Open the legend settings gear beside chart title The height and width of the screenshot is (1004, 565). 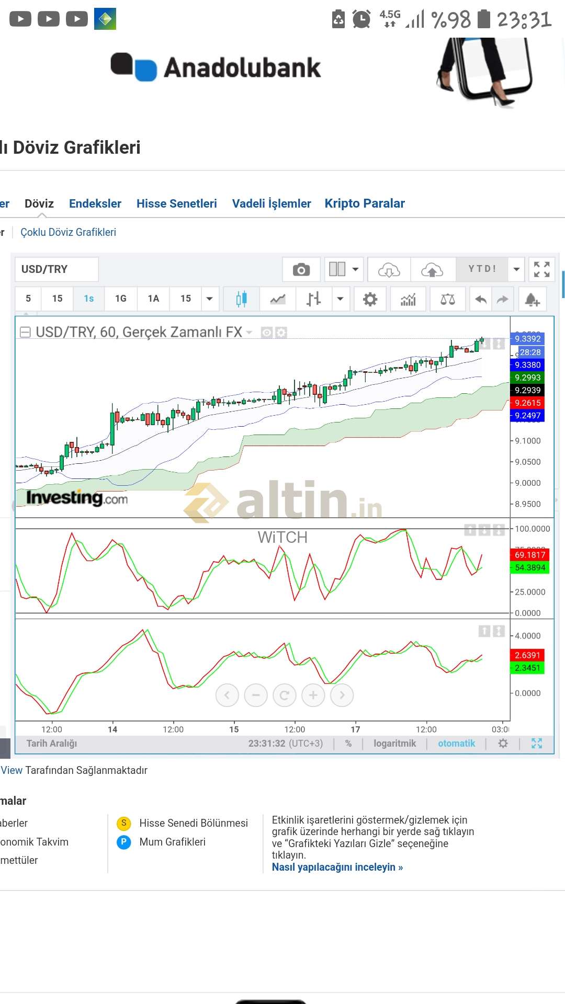tap(281, 333)
